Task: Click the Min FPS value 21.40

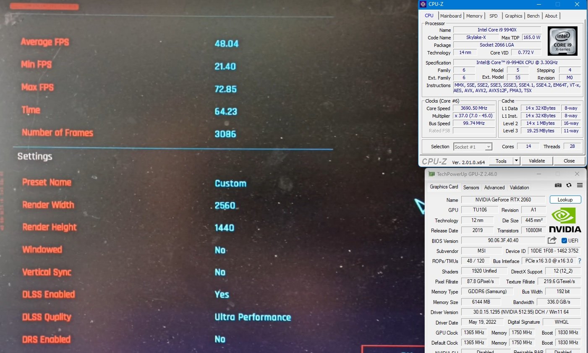Action: click(225, 66)
